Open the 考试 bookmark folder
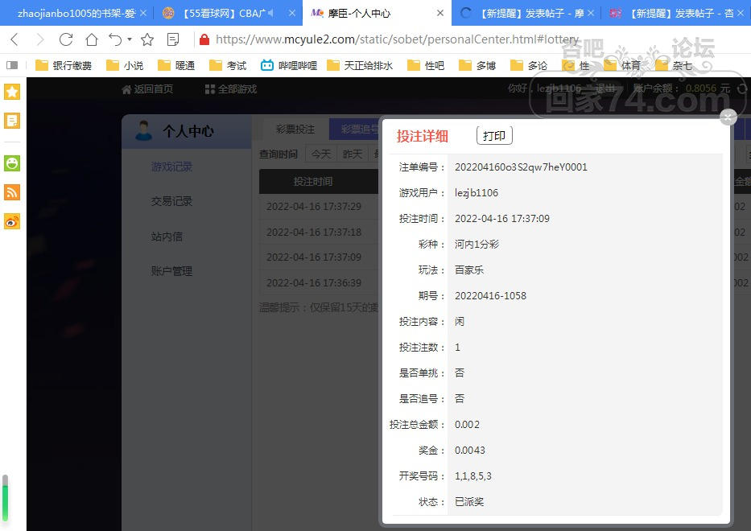The width and height of the screenshot is (751, 531). pos(228,65)
